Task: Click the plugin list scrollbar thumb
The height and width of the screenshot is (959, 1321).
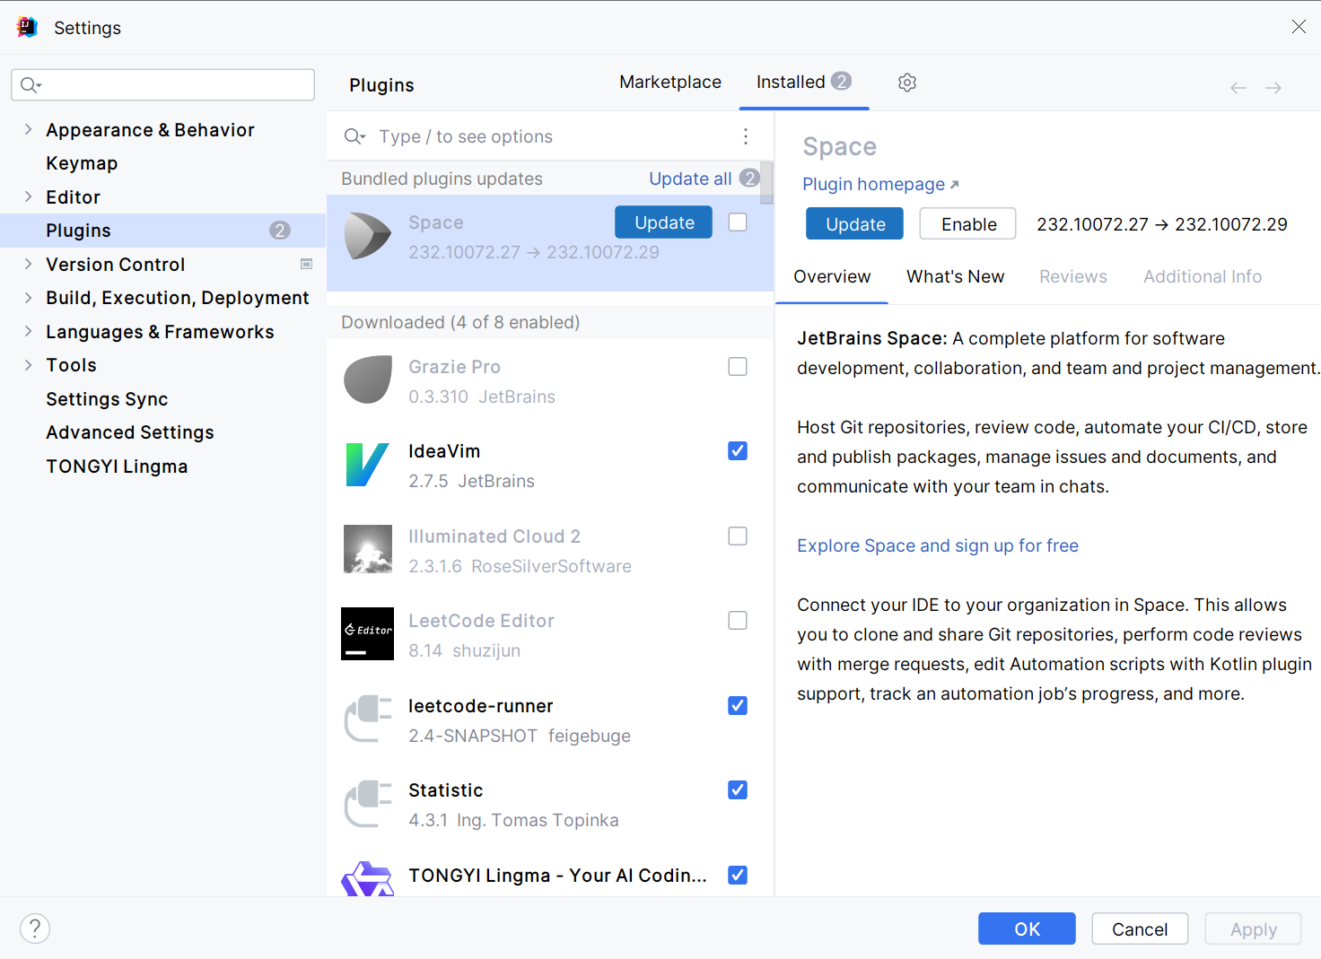Action: click(766, 182)
